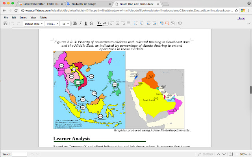
Task: Insert a table from toolbar
Action: pyautogui.click(x=161, y=24)
